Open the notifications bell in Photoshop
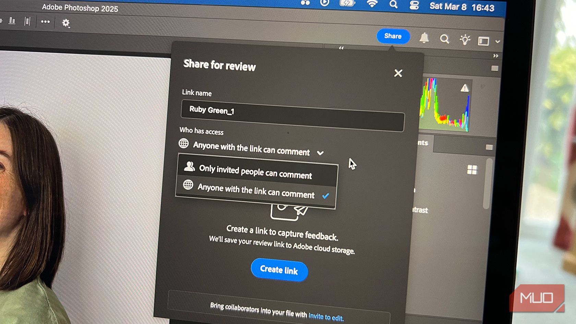Viewport: 576px width, 324px height. pyautogui.click(x=424, y=38)
